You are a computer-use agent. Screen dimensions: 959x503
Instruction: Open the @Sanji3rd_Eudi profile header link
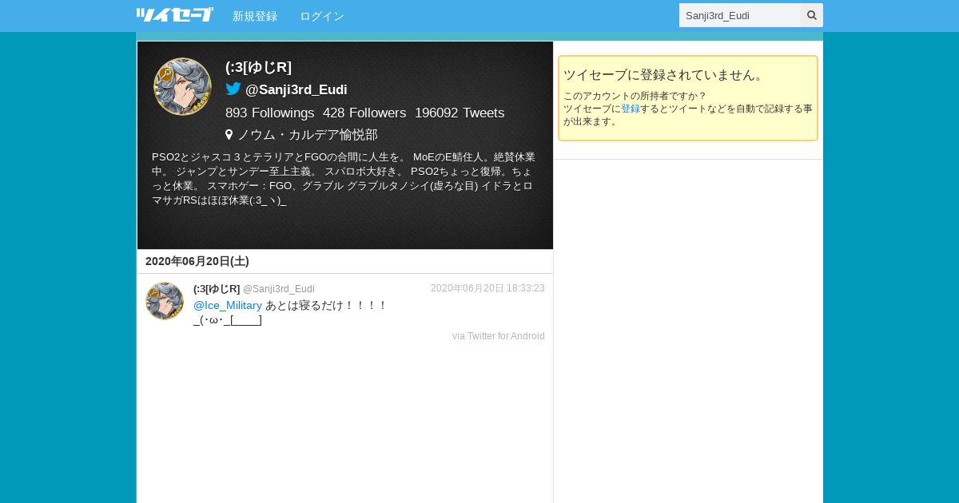click(x=296, y=89)
